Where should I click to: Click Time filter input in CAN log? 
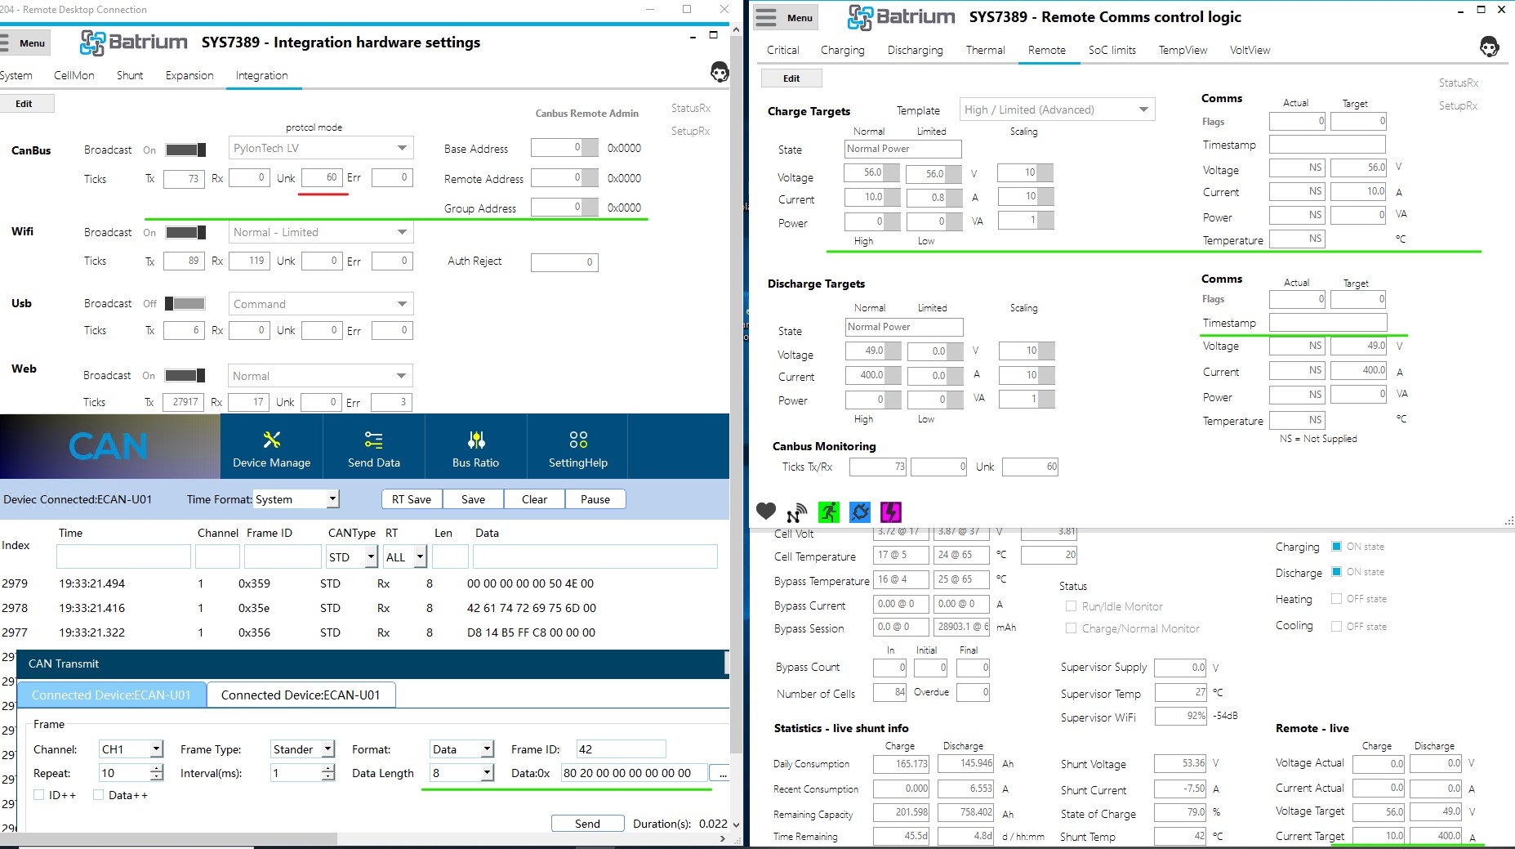(x=123, y=557)
